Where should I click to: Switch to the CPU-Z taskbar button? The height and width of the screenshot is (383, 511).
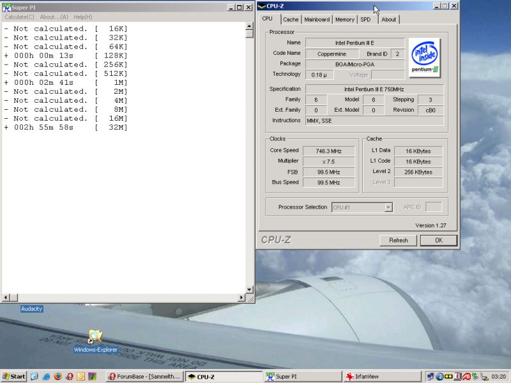pos(224,377)
